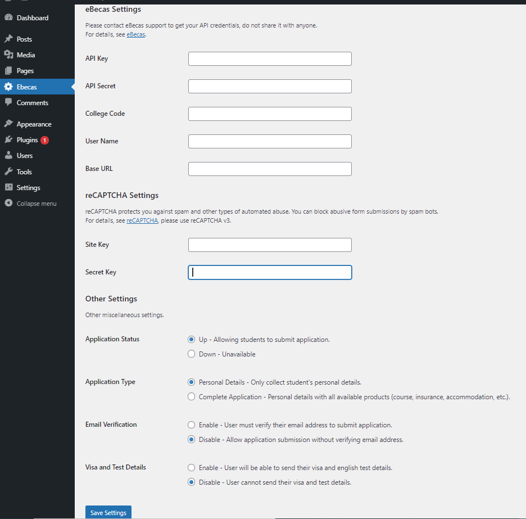Click the College Code text box
The width and height of the screenshot is (526, 519).
pos(270,114)
